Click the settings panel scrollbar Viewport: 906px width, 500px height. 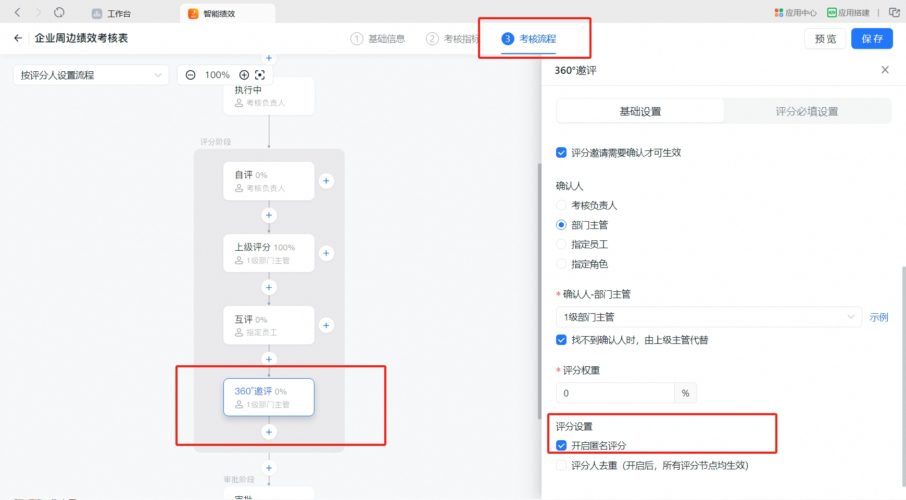click(903, 376)
